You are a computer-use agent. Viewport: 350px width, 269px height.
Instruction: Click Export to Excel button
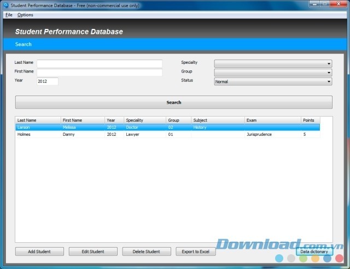[196, 252]
